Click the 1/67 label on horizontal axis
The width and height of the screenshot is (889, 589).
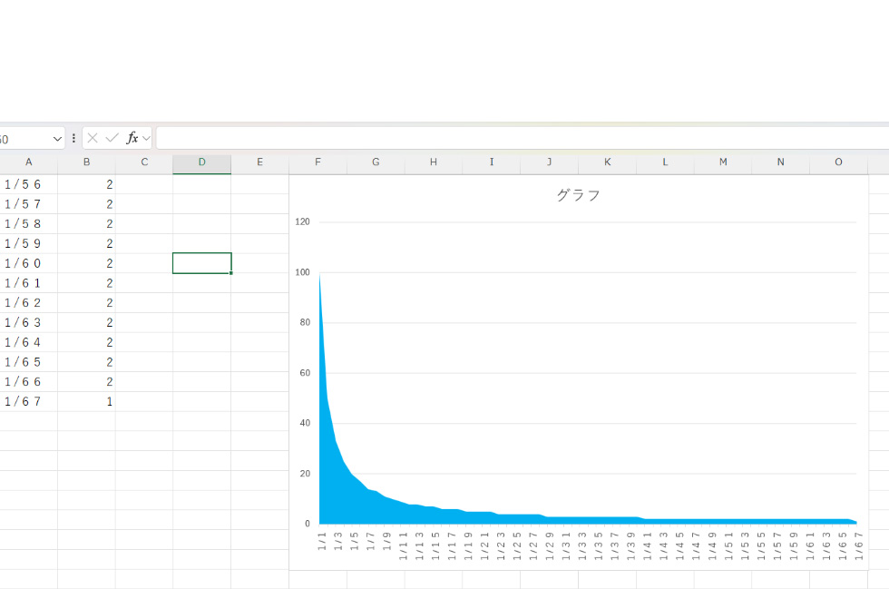point(858,545)
